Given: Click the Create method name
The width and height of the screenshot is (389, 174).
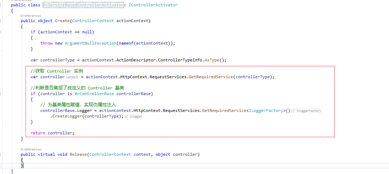Looking at the screenshot, I should coord(62,21).
